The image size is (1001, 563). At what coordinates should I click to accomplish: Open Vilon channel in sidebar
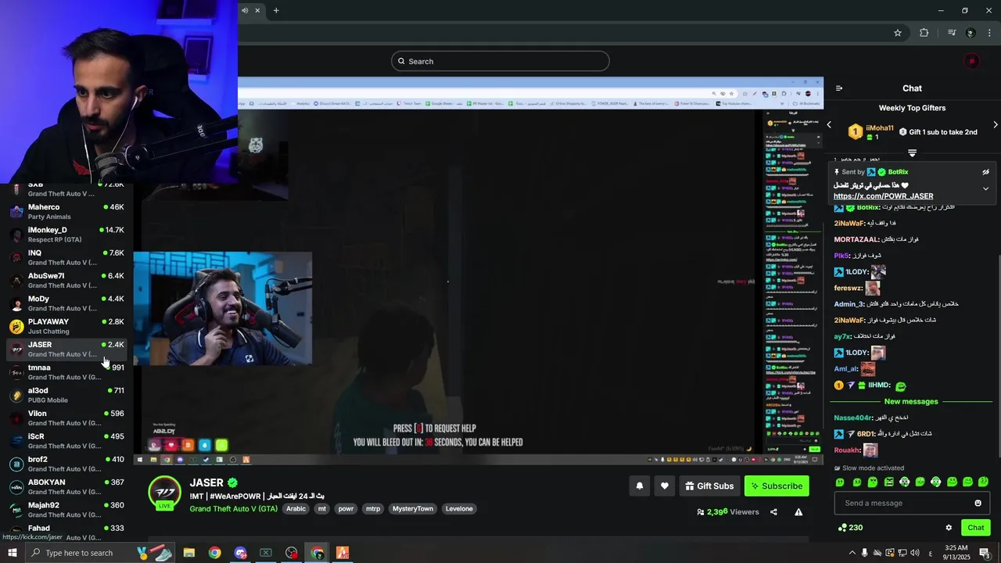66,418
